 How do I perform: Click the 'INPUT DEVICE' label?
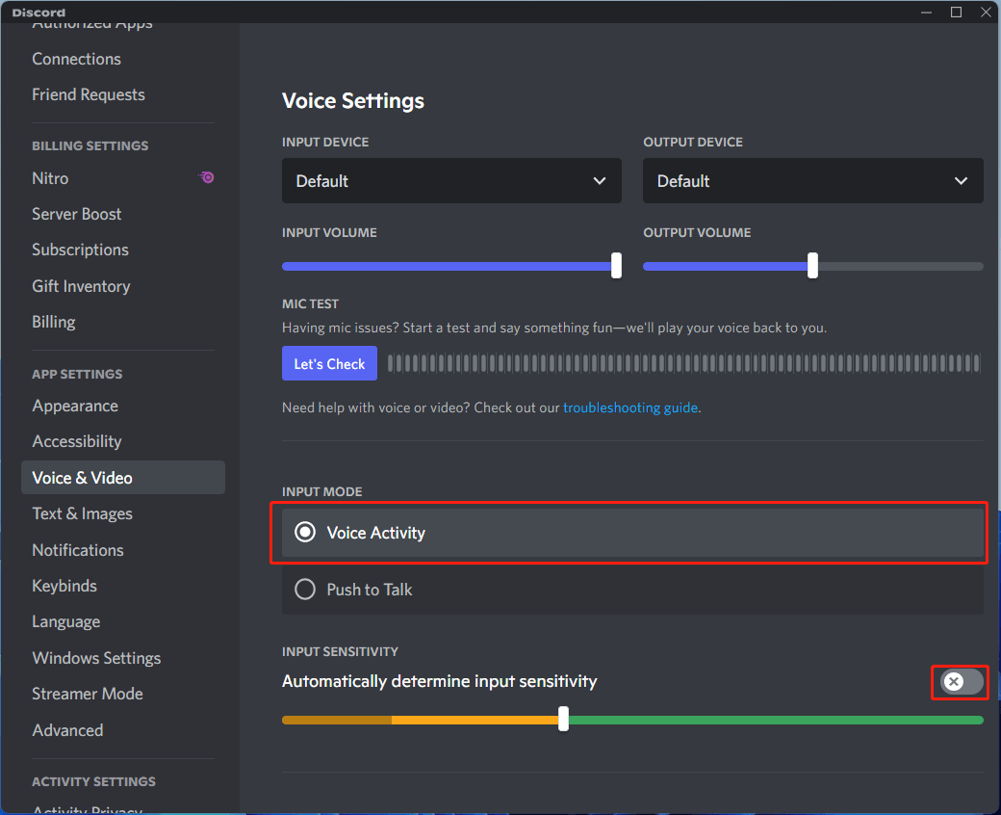click(x=325, y=142)
